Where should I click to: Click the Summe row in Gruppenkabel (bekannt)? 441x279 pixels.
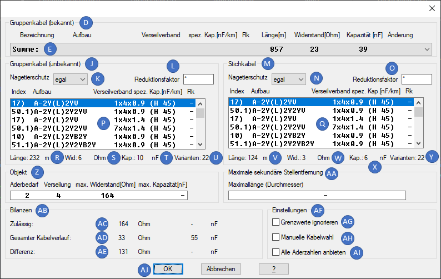(221, 49)
